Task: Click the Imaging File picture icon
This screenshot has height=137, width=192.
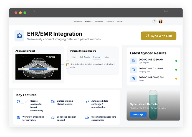Action: point(133,70)
